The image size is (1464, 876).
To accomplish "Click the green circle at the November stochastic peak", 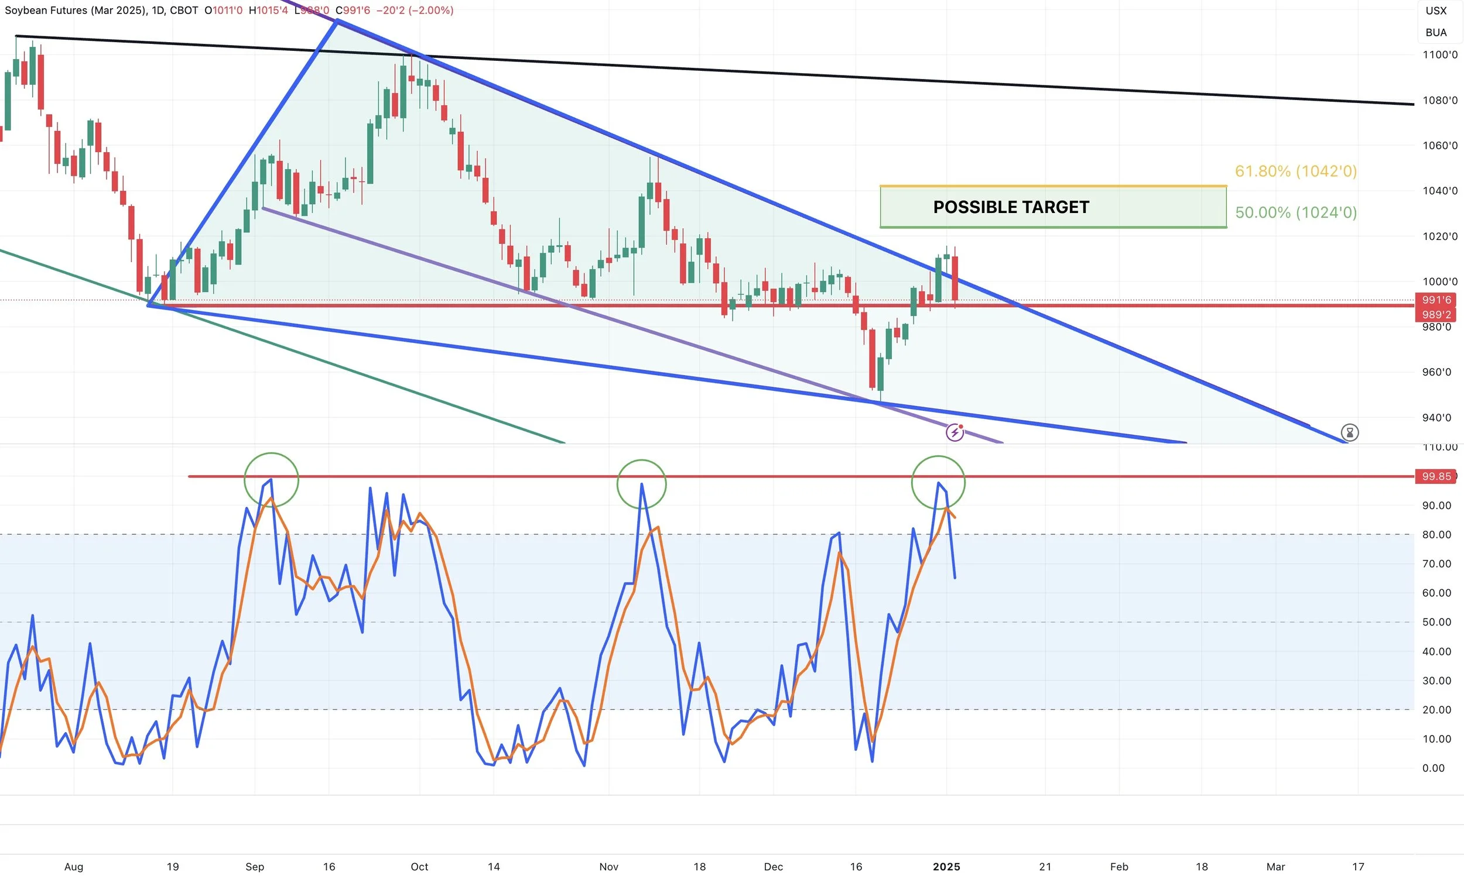I will point(641,484).
